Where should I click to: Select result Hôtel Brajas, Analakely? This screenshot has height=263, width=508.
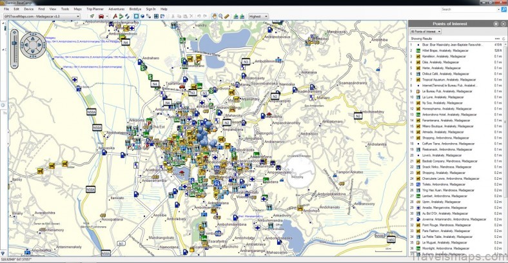click(x=456, y=50)
